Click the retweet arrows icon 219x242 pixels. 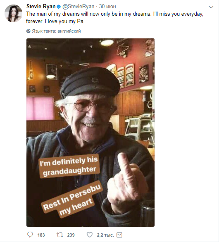tap(60, 235)
